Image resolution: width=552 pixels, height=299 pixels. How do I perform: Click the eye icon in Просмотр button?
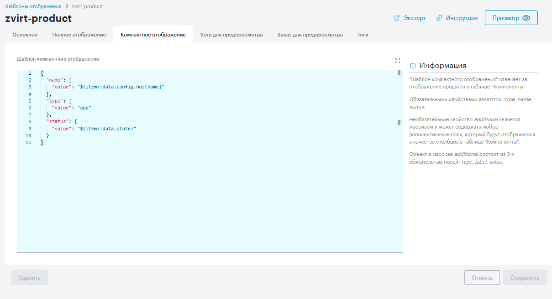click(526, 18)
